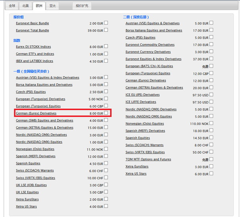Screen dimensions: 240x217
Task: Click Nordic (NASDAQ OMX) Derivatives 5.00 EUR link
Action: pos(151,109)
